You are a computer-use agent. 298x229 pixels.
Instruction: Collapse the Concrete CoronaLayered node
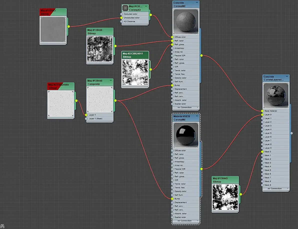click(x=287, y=76)
